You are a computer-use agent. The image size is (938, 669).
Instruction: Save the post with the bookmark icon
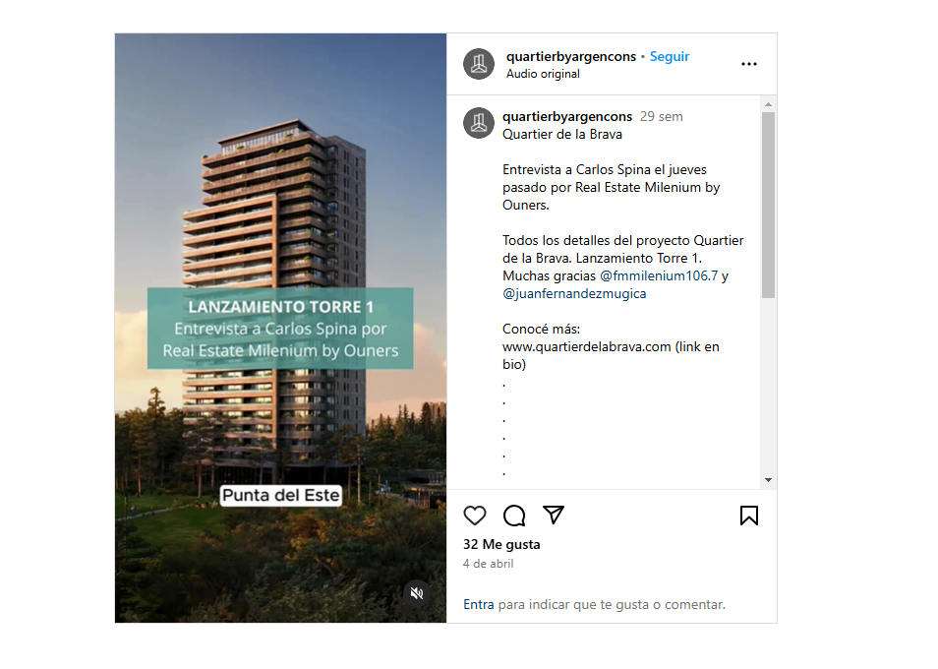coord(749,516)
